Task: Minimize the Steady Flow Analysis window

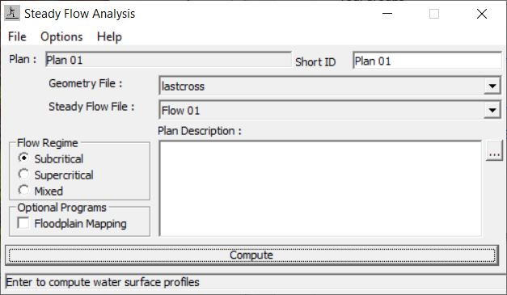Action: (387, 14)
